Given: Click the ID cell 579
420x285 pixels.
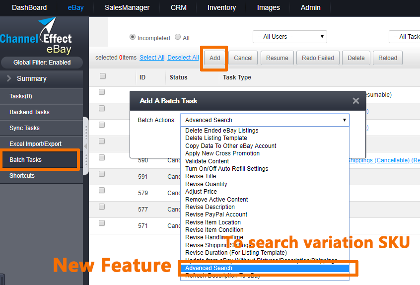Looking at the screenshot, I should [x=143, y=193].
